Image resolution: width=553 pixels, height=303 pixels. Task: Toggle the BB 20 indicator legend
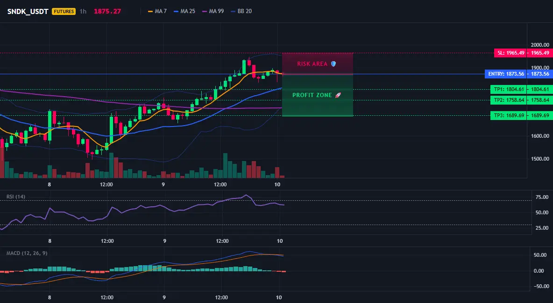point(241,11)
